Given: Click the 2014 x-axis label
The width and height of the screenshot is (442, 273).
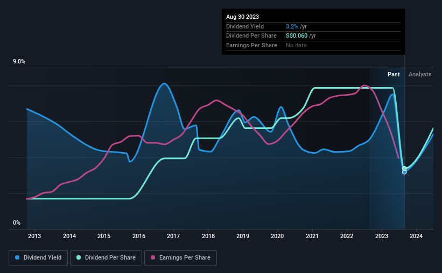Looking at the screenshot, I should click(x=69, y=236).
